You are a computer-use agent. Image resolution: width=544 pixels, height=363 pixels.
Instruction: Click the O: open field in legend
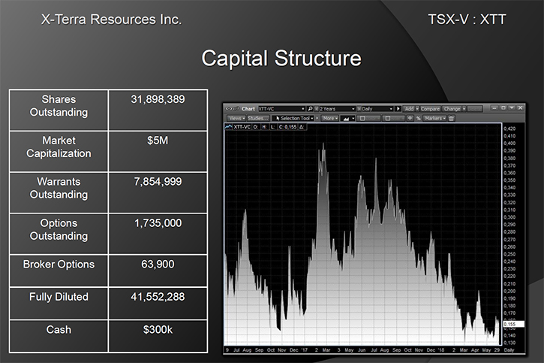(256, 127)
